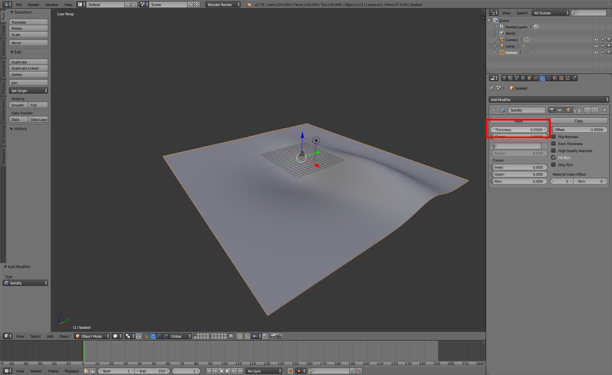Select the Render Layers icon in outliner

tap(502, 27)
